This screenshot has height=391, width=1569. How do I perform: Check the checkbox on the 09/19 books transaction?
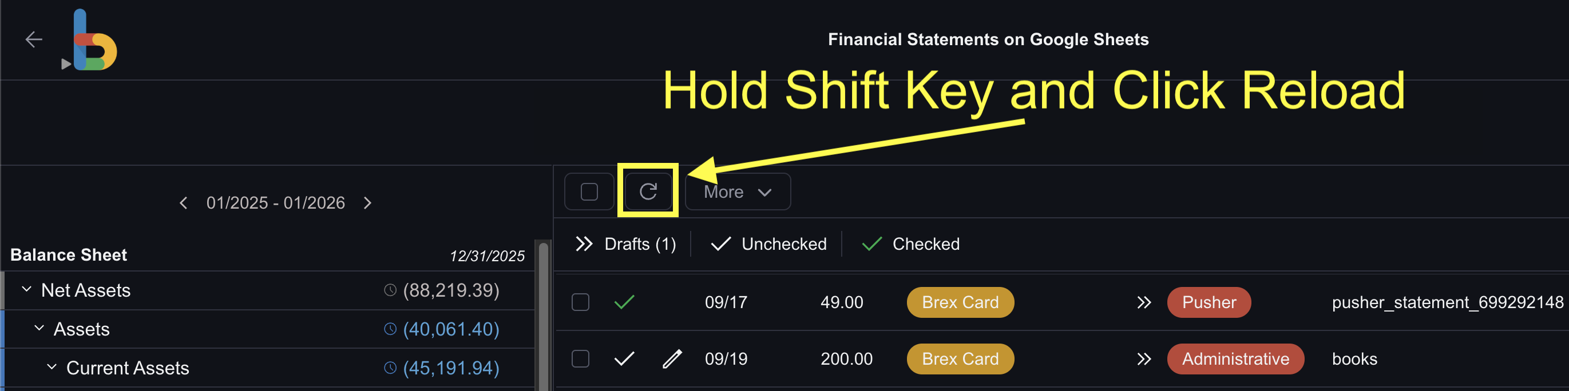[x=580, y=359]
